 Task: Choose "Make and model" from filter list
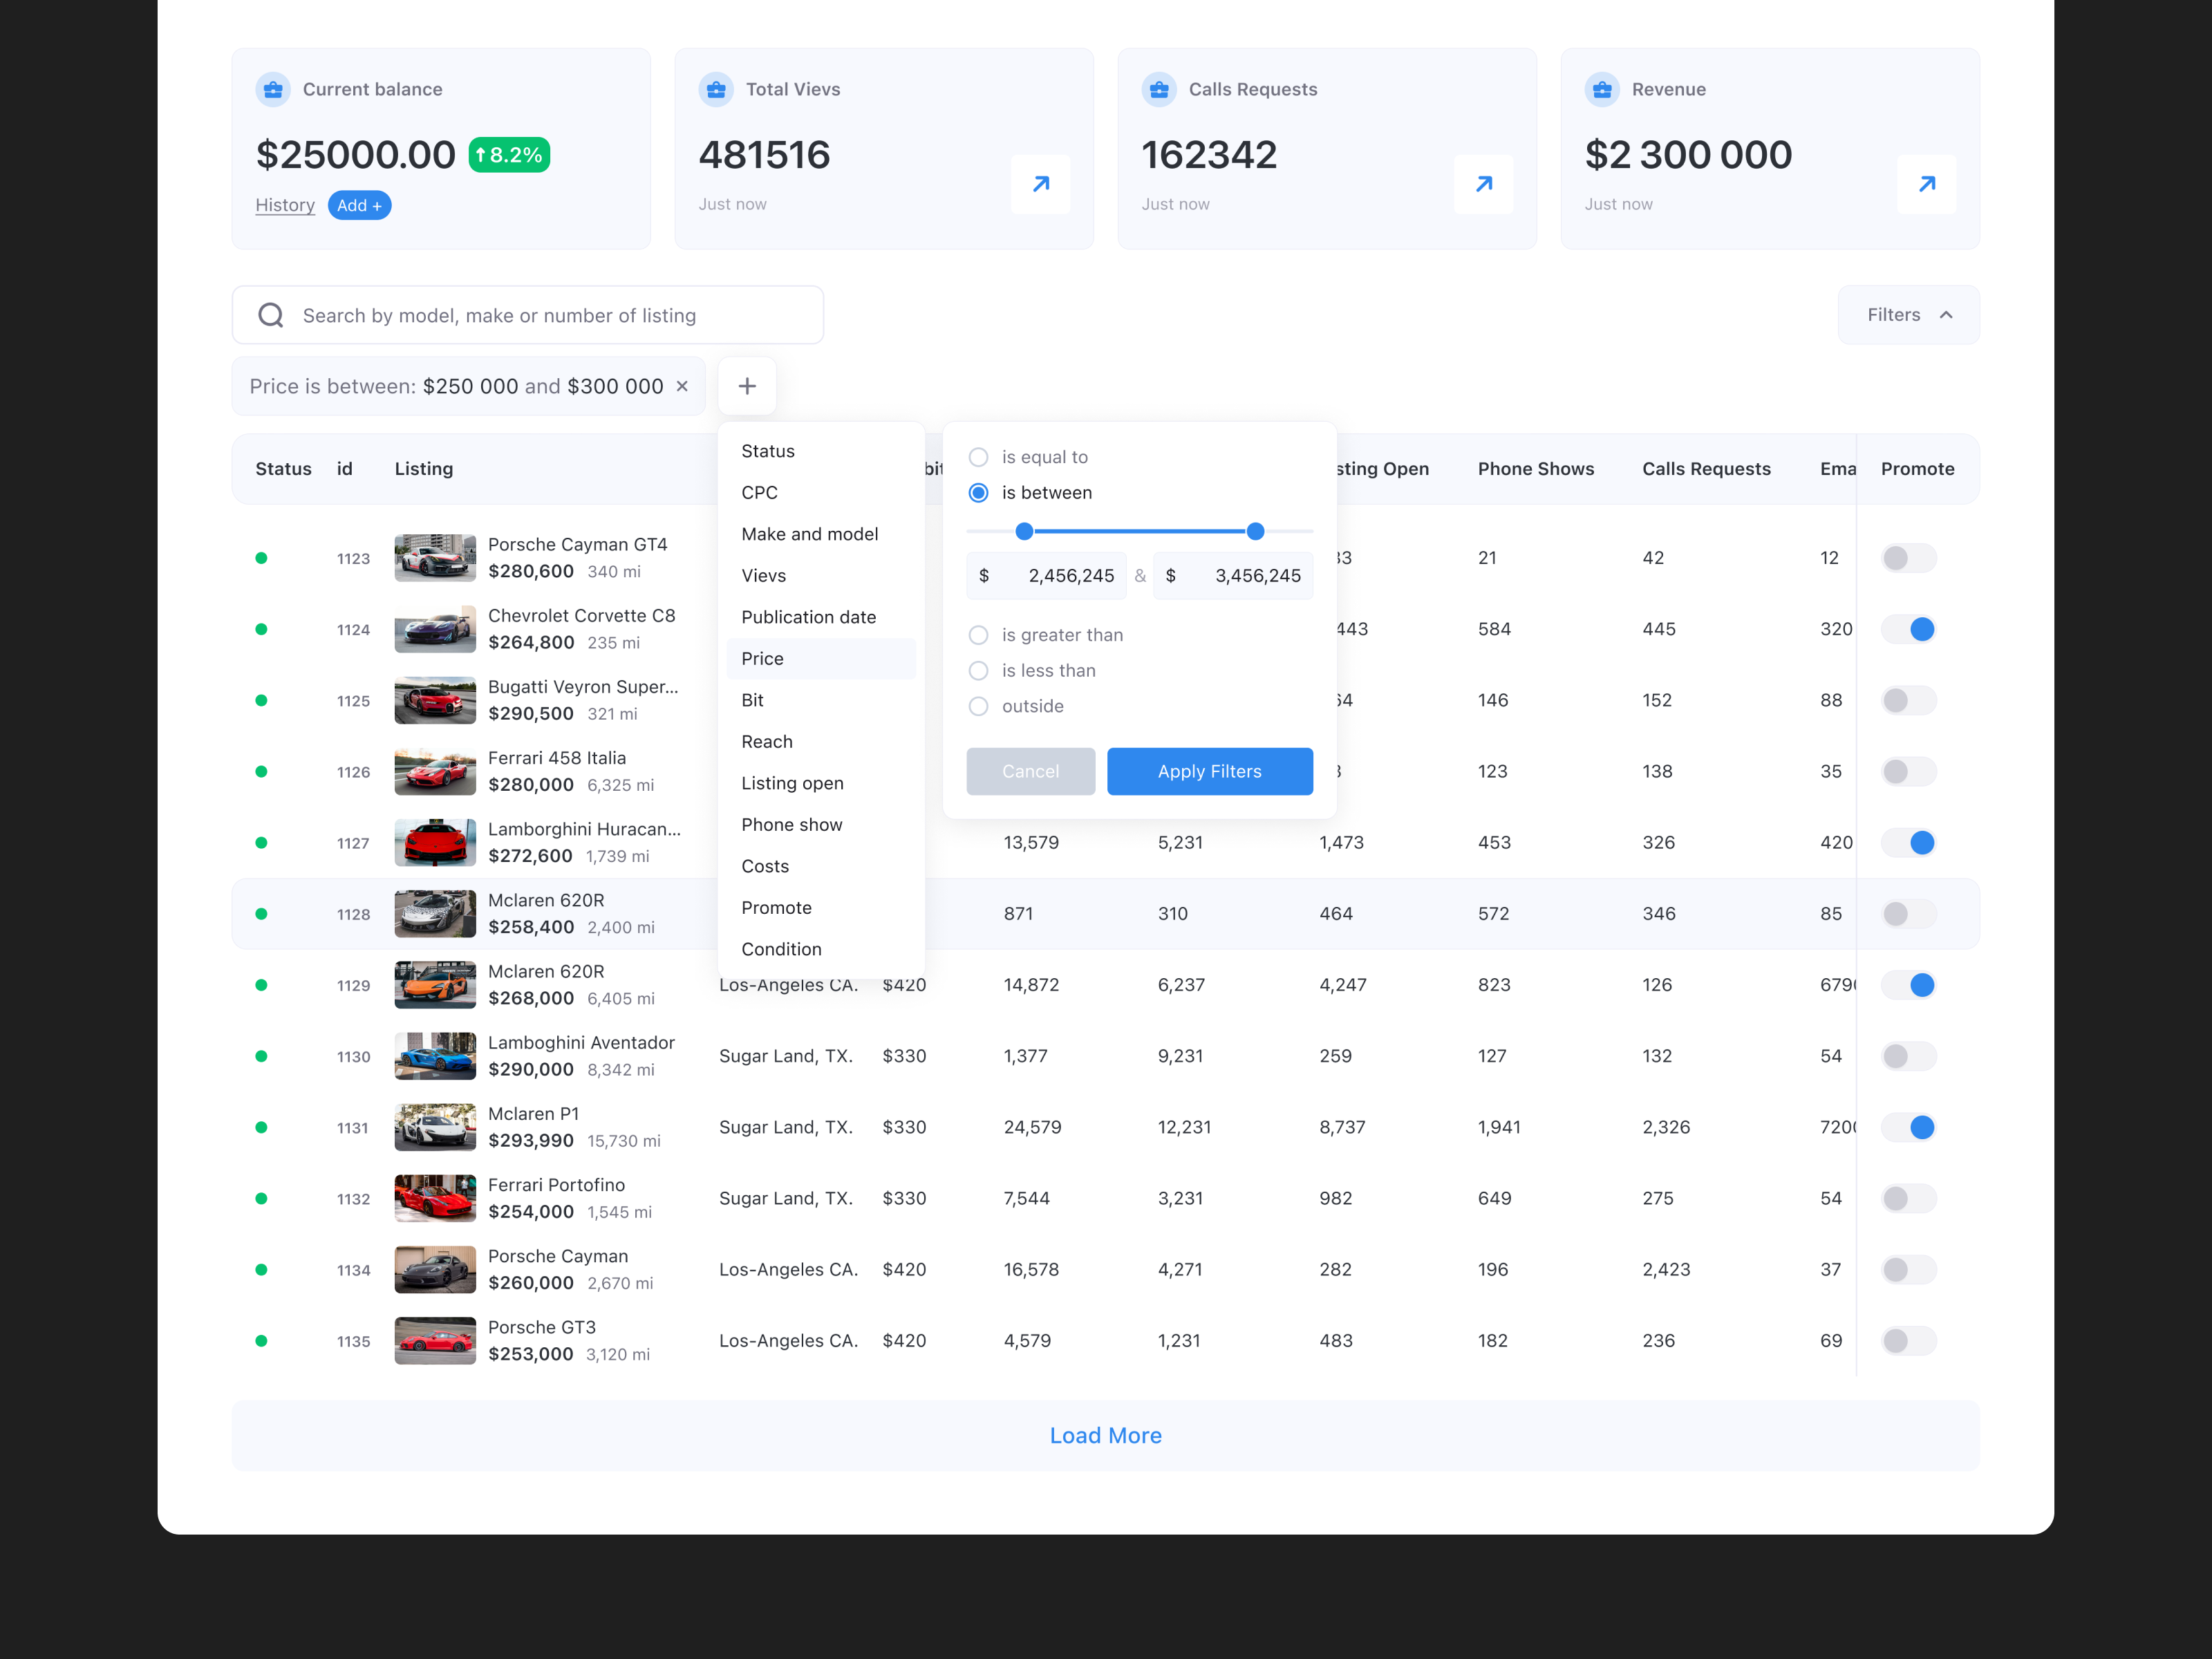coord(809,534)
